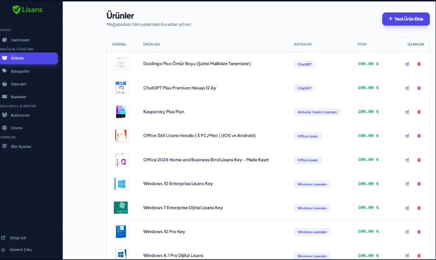Edit the Office 365 Lisans Hesabı product

[407, 136]
